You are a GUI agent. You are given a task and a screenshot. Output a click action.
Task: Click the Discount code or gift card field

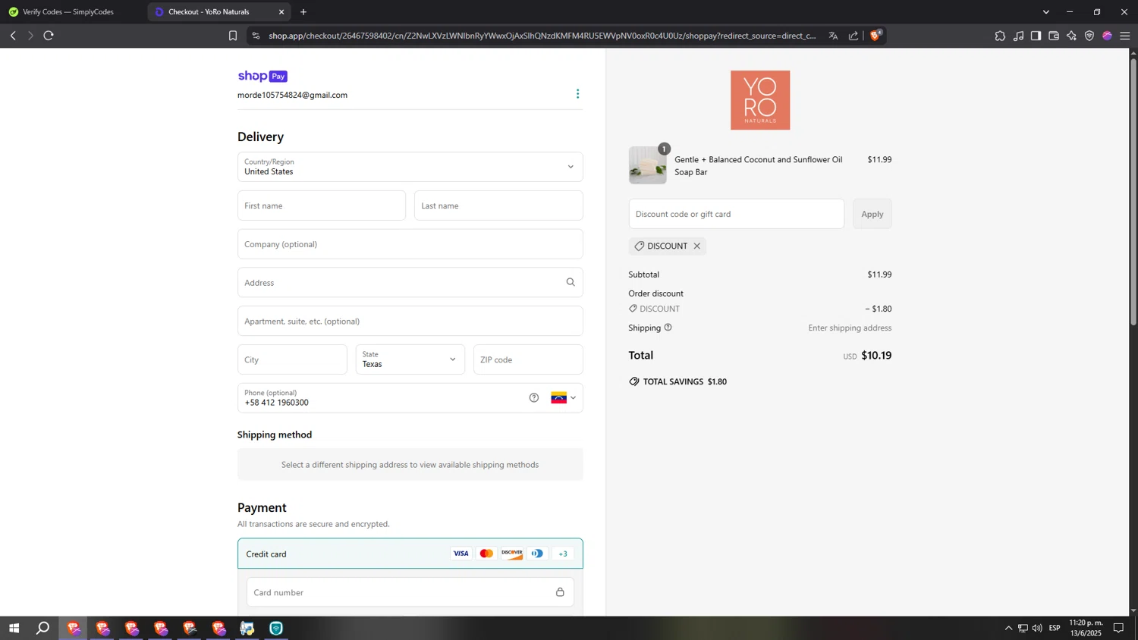736,214
